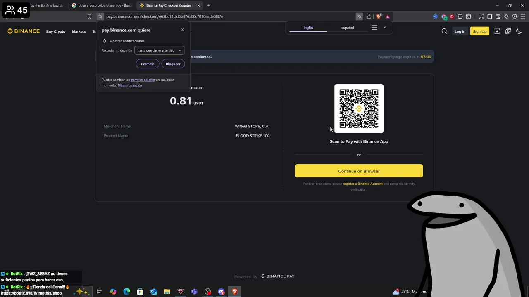This screenshot has width=529, height=297.
Task: Click the Binance logo in header
Action: pos(23,31)
